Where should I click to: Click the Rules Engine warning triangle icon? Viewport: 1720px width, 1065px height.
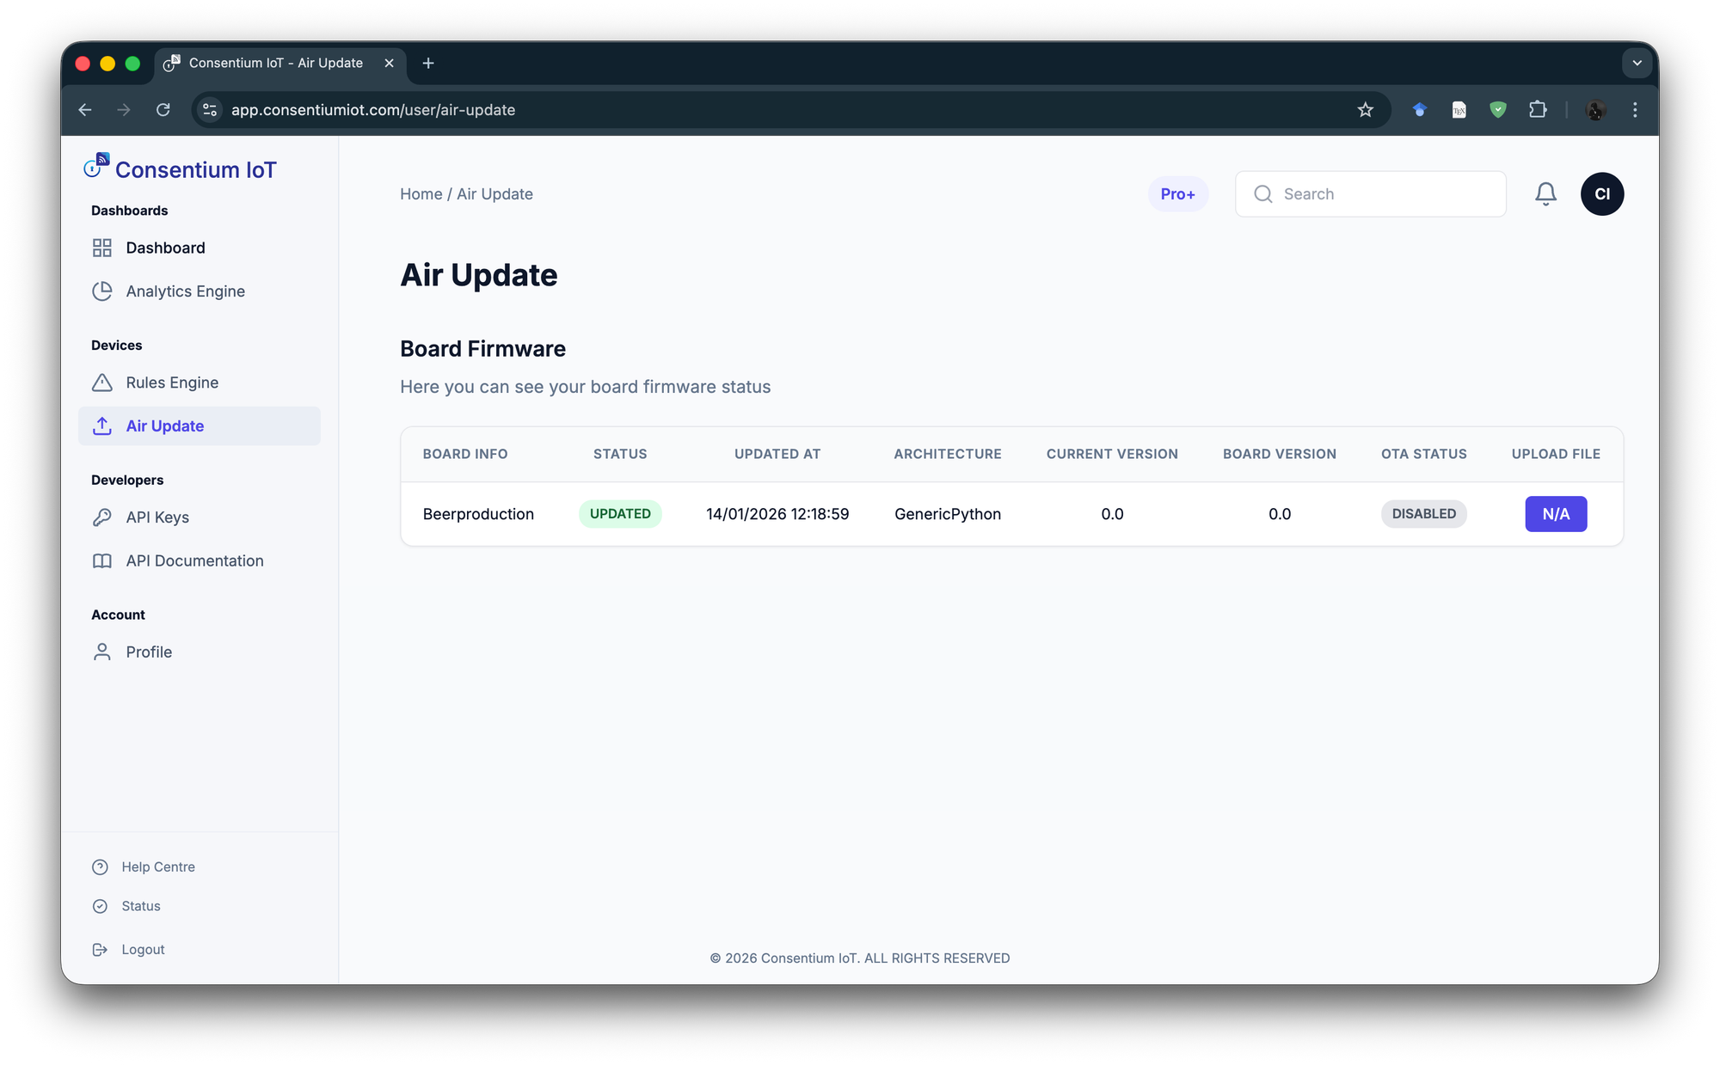102,383
